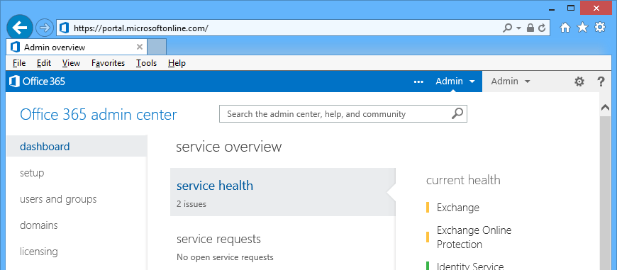The height and width of the screenshot is (270, 617).
Task: Click the 2 issues text
Action: 191,204
